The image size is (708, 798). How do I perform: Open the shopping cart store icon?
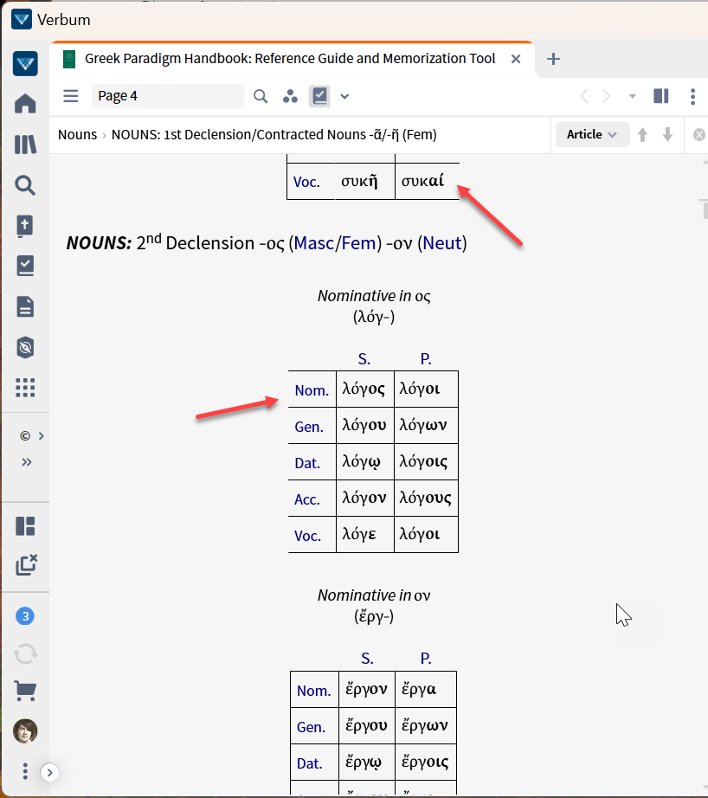[25, 692]
